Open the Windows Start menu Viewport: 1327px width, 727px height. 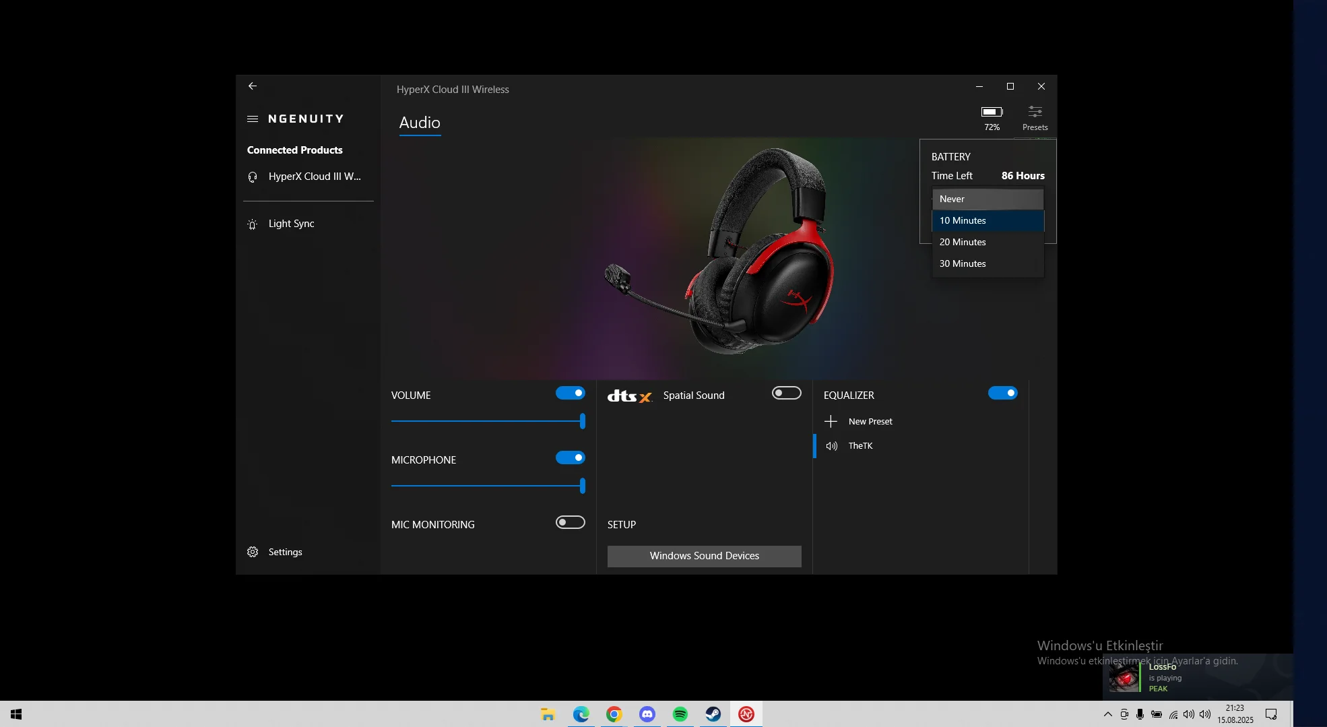[16, 714]
